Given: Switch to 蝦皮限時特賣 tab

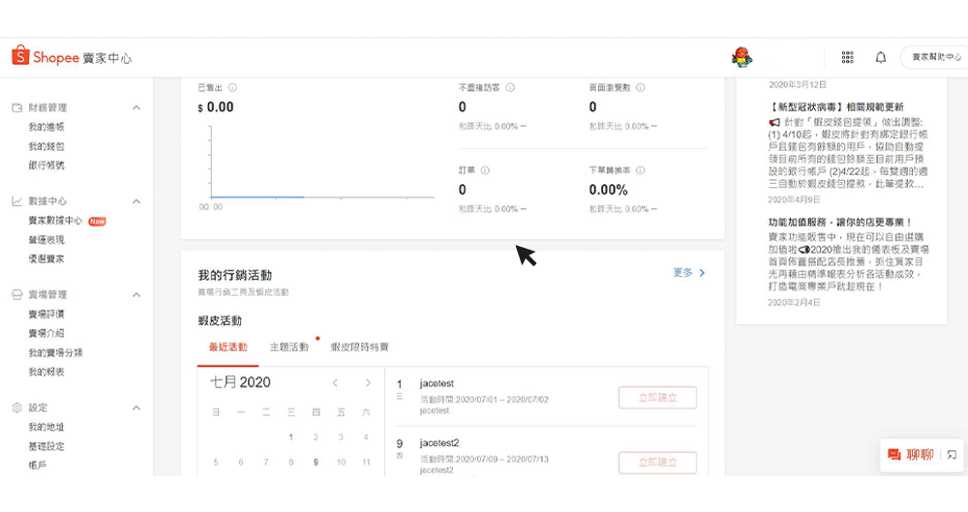Looking at the screenshot, I should click(x=359, y=347).
